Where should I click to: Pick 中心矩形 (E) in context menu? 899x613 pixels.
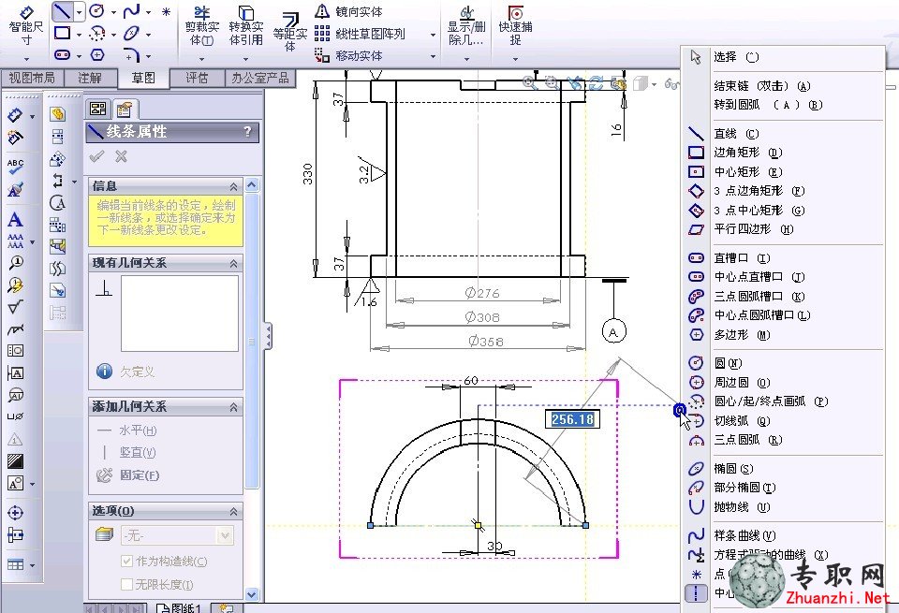[x=781, y=172]
